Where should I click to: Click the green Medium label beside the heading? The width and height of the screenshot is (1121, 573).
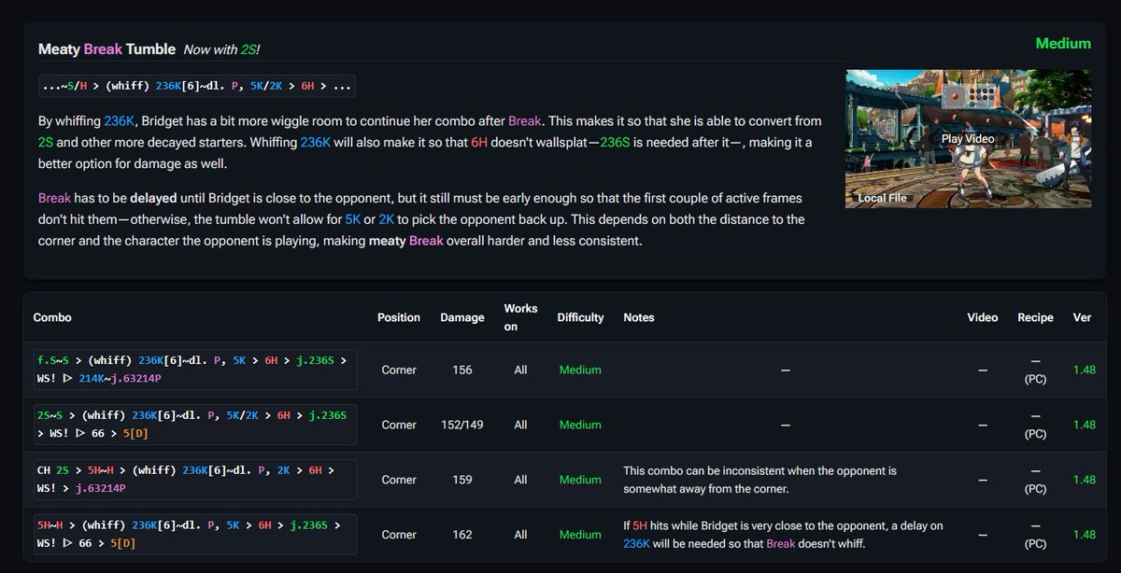click(x=1063, y=44)
